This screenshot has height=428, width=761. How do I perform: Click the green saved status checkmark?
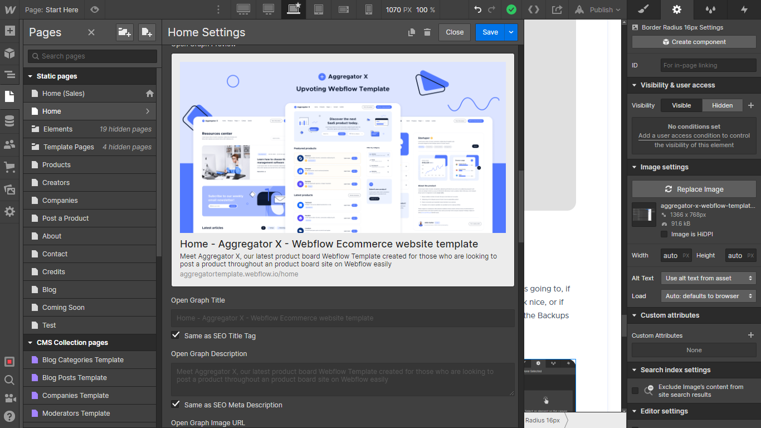click(x=511, y=9)
